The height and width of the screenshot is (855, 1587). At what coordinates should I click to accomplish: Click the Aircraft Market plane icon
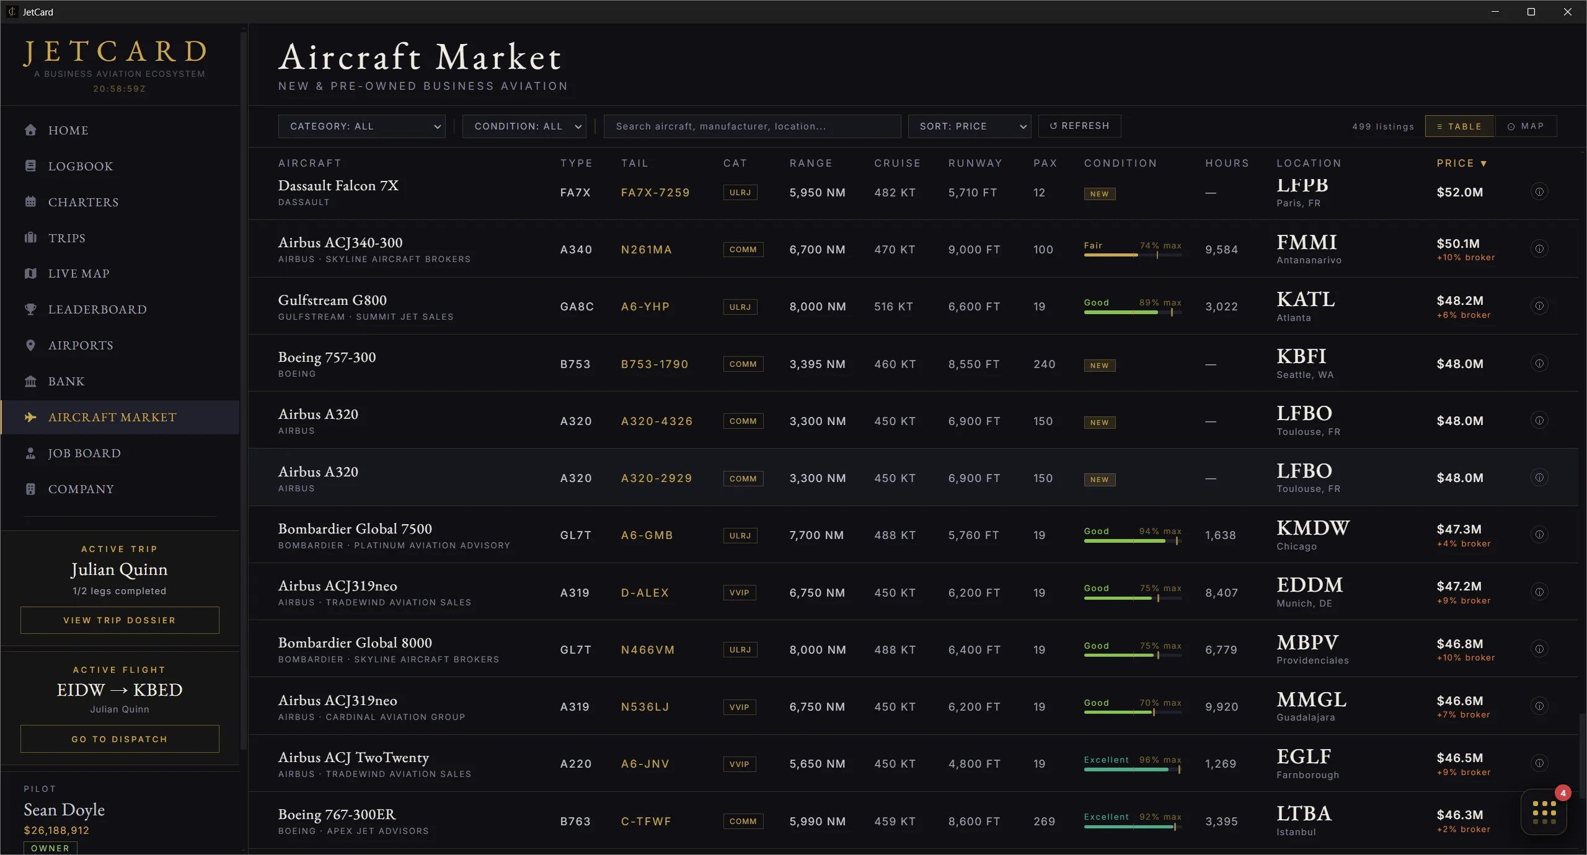pos(30,417)
